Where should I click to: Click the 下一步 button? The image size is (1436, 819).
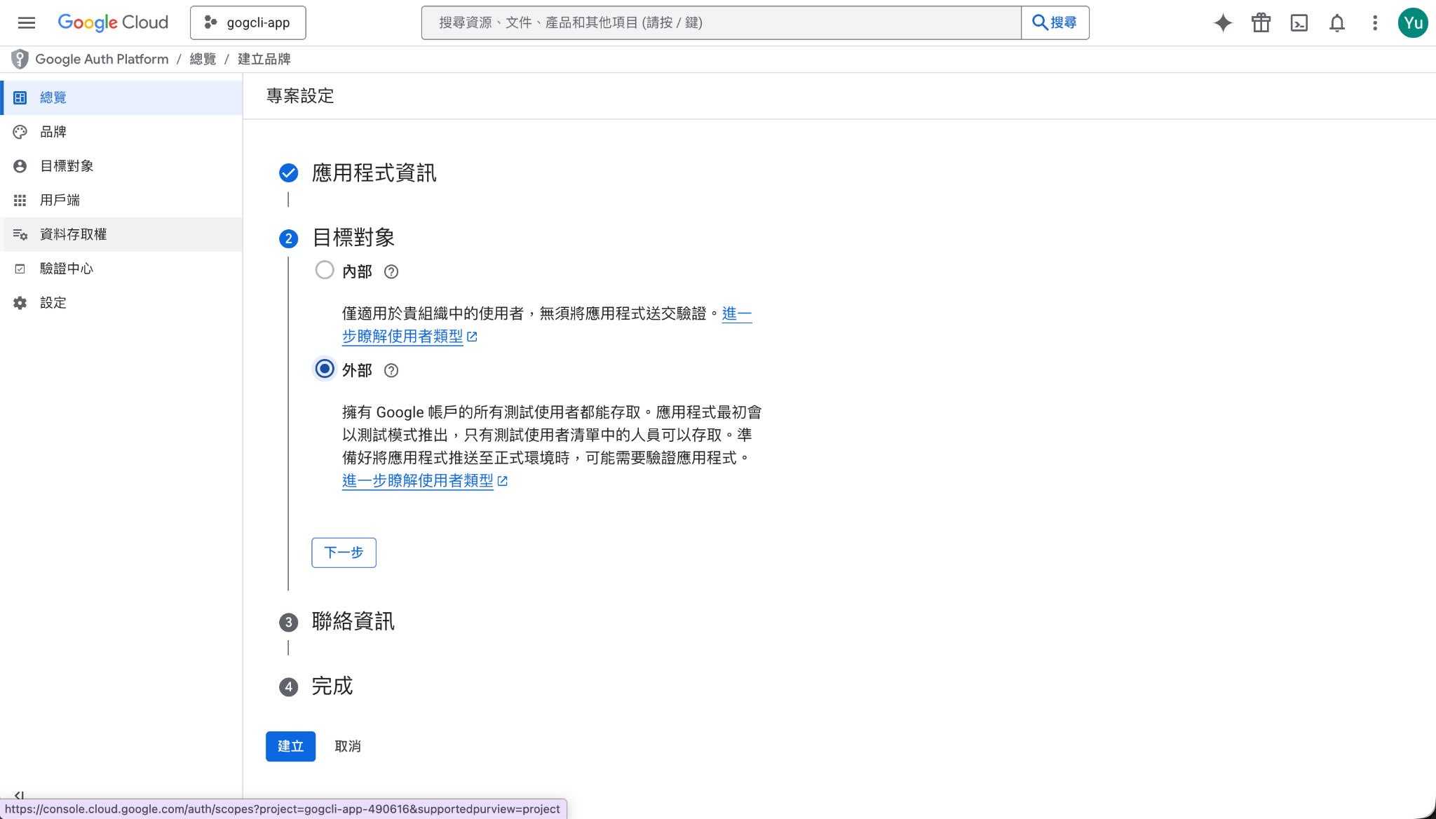[x=344, y=553]
